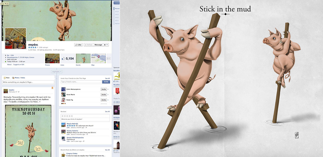This screenshot has width=323, height=157.
Task: Click the σαράκι post author name
Action: point(11,90)
